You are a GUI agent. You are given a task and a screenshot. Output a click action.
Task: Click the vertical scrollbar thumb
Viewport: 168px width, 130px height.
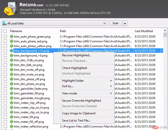(165, 35)
